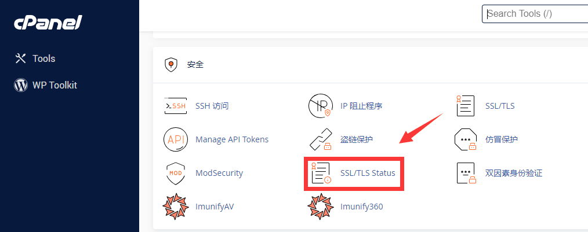Click the leech protection octagon icon
The height and width of the screenshot is (232, 588).
pos(466,139)
